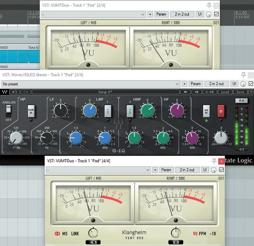Open Param menu in VUMTDuo [2/4]
The image size is (254, 246).
click(x=161, y=14)
